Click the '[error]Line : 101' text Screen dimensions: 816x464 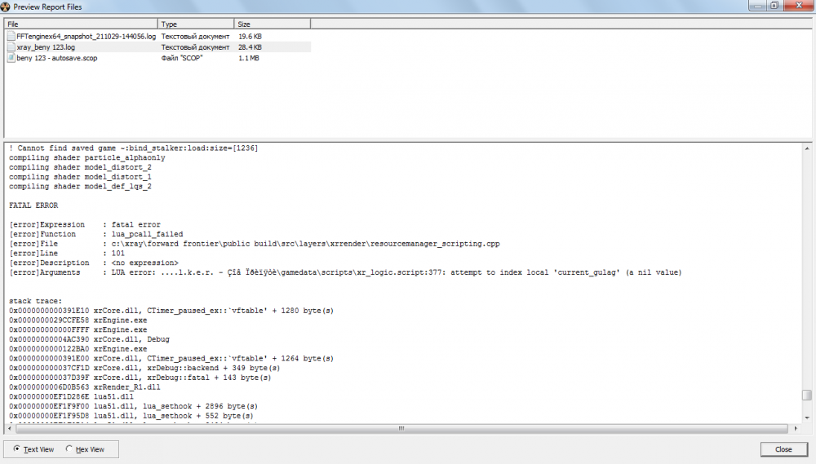[67, 254]
